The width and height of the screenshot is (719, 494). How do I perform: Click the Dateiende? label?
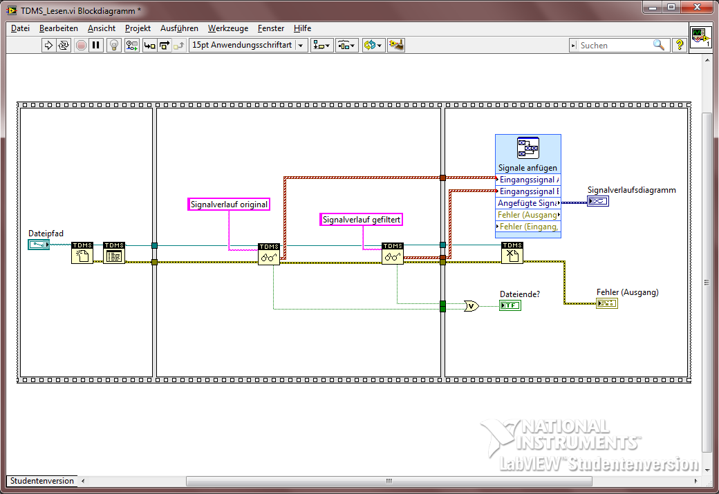[x=520, y=294]
